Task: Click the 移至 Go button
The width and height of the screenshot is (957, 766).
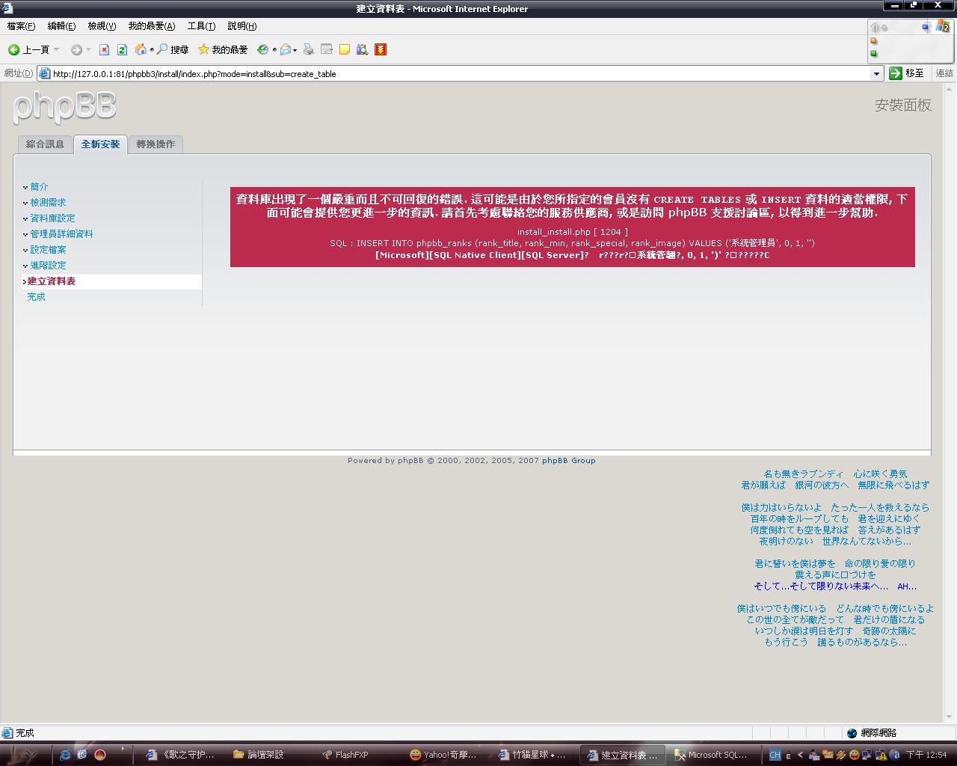Action: (908, 73)
